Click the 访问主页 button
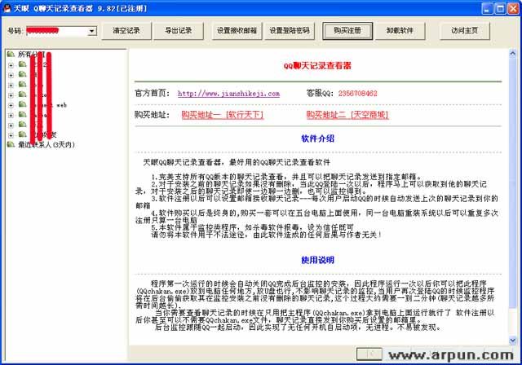This screenshot has height=365, width=522. tap(464, 31)
